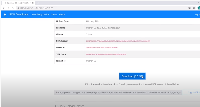Select the Download iOS 15.5 (19F77) tab
Image resolution: width=200 pixels, height=107 pixels.
pos(18,3)
